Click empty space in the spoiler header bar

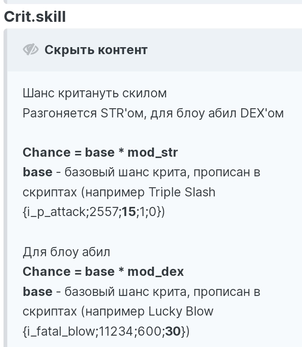click(227, 50)
